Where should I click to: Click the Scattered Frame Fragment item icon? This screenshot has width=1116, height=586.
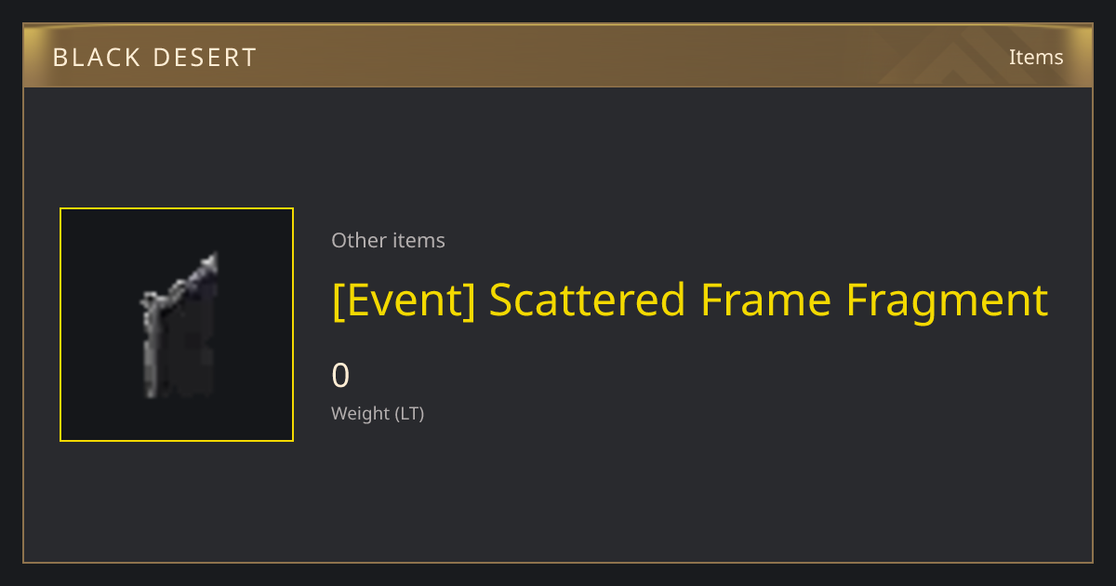180,325
